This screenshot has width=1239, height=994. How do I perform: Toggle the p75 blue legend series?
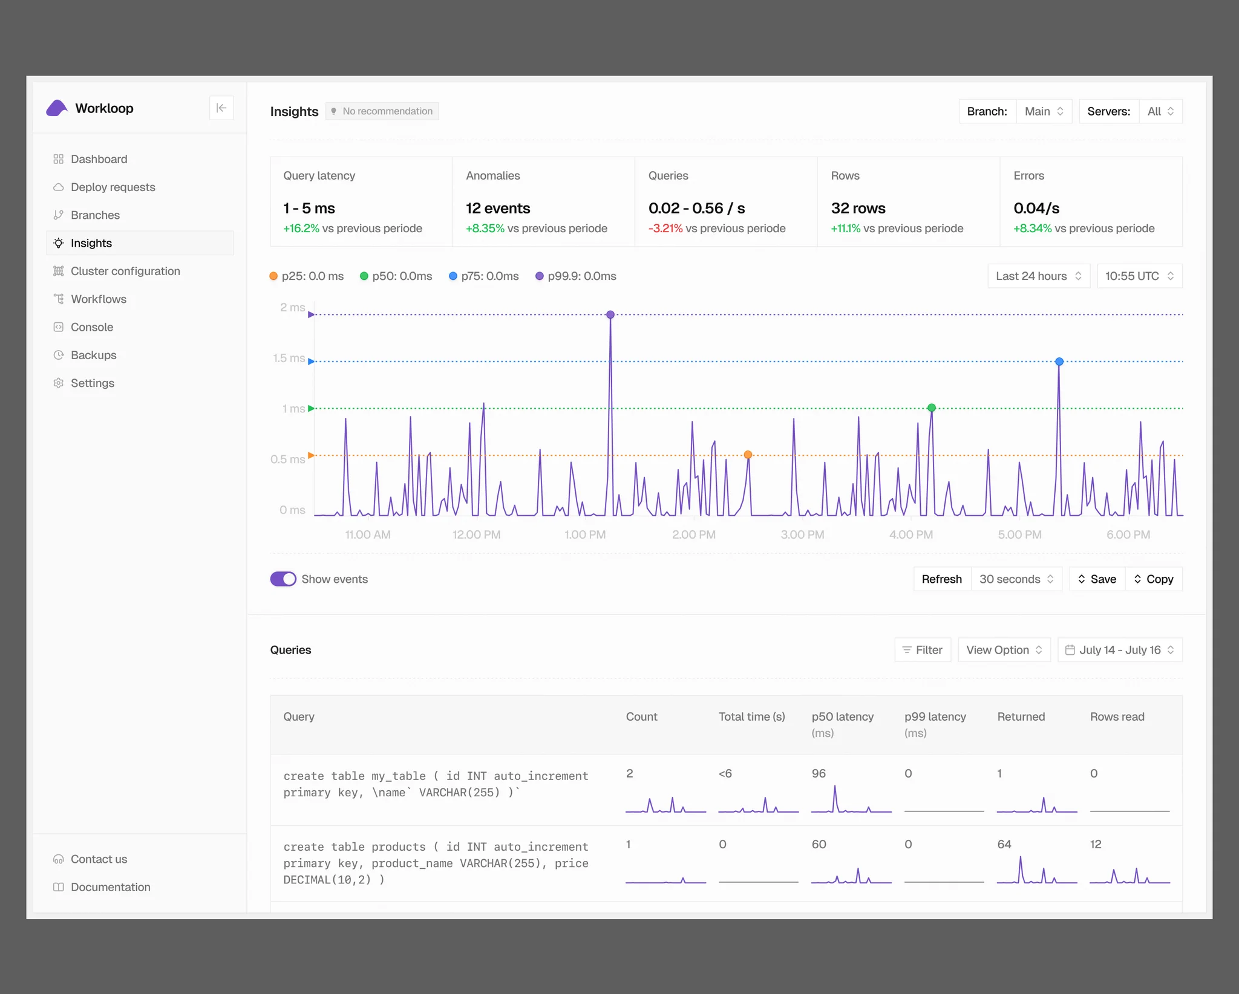pyautogui.click(x=484, y=276)
